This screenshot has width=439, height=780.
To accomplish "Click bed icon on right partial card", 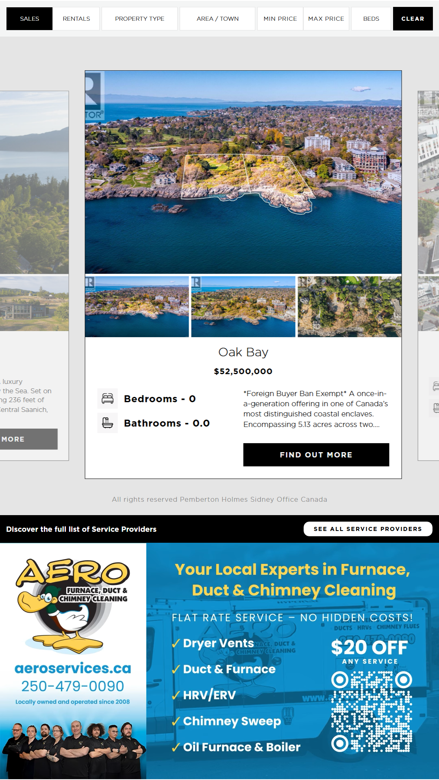I will 436,386.
